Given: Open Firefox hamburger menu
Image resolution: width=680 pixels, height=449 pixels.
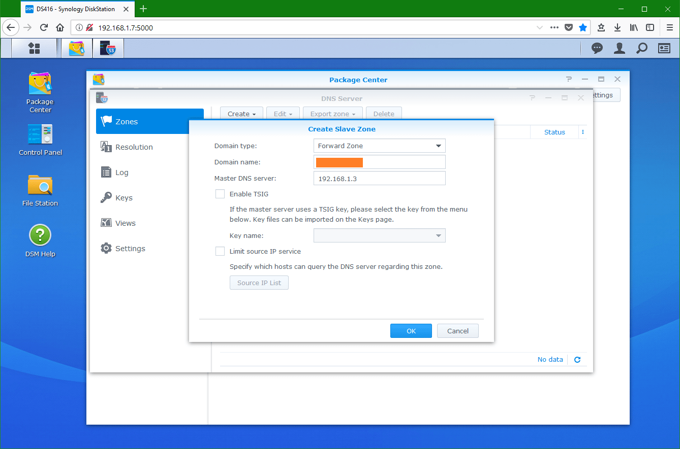Looking at the screenshot, I should (x=669, y=27).
